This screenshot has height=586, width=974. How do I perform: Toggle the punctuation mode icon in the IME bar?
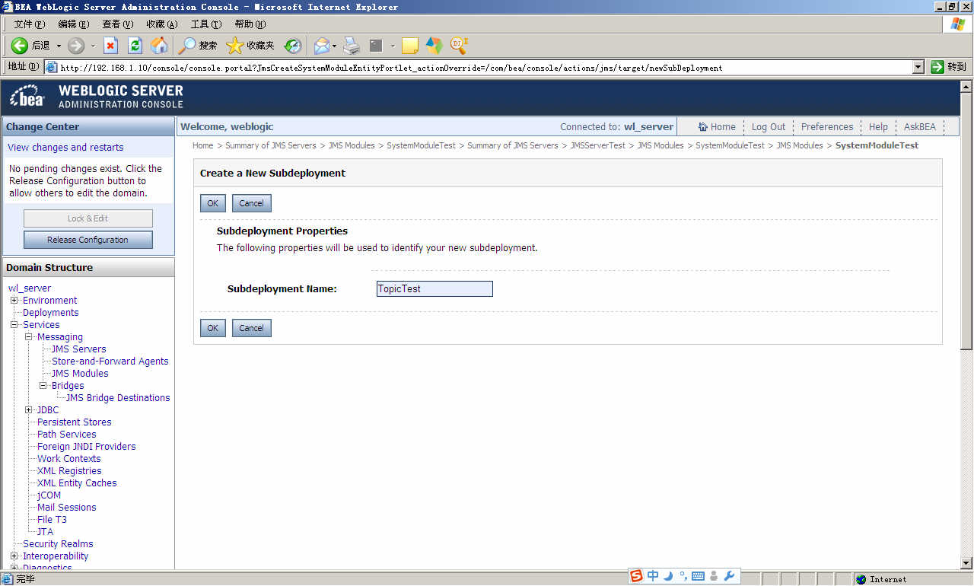click(683, 576)
